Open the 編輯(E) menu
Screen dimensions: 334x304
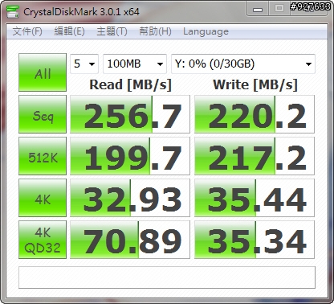pos(70,31)
